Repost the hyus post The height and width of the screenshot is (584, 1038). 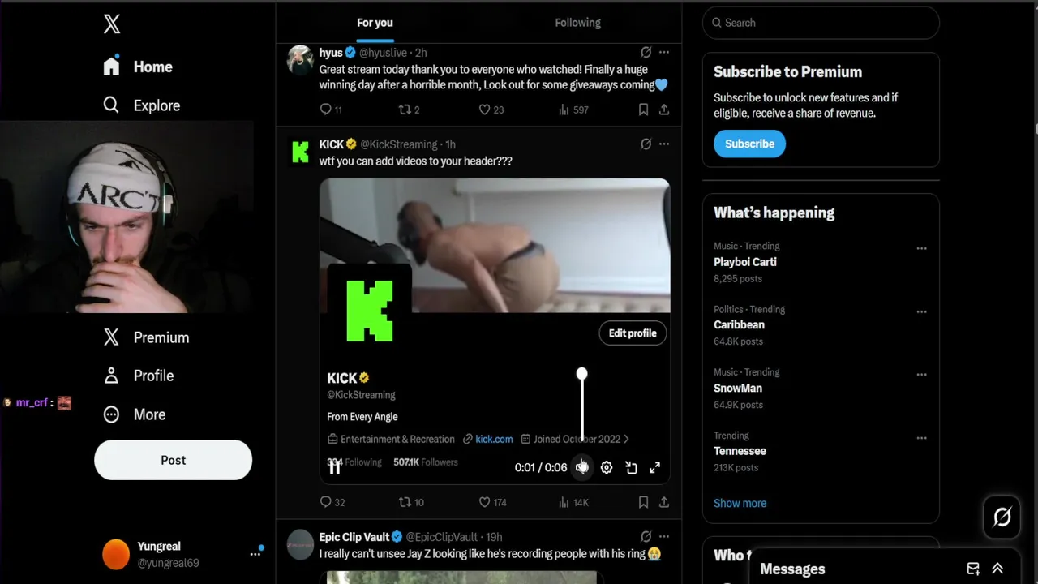[x=404, y=109]
